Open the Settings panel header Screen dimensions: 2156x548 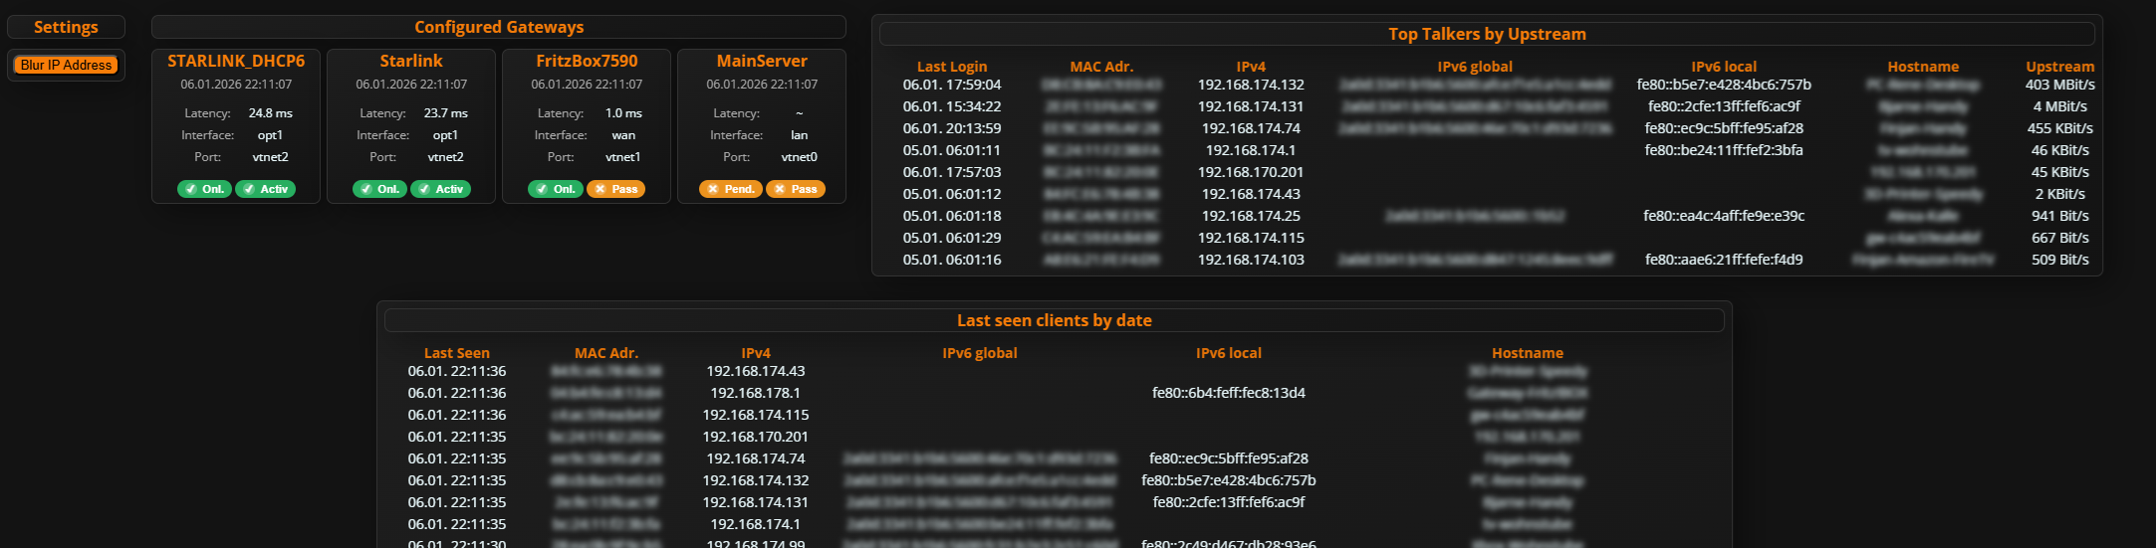(x=66, y=27)
